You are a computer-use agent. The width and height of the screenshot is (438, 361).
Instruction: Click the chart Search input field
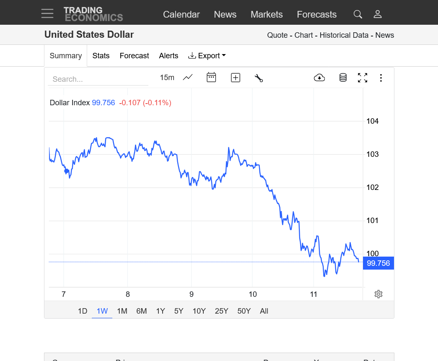tap(98, 79)
